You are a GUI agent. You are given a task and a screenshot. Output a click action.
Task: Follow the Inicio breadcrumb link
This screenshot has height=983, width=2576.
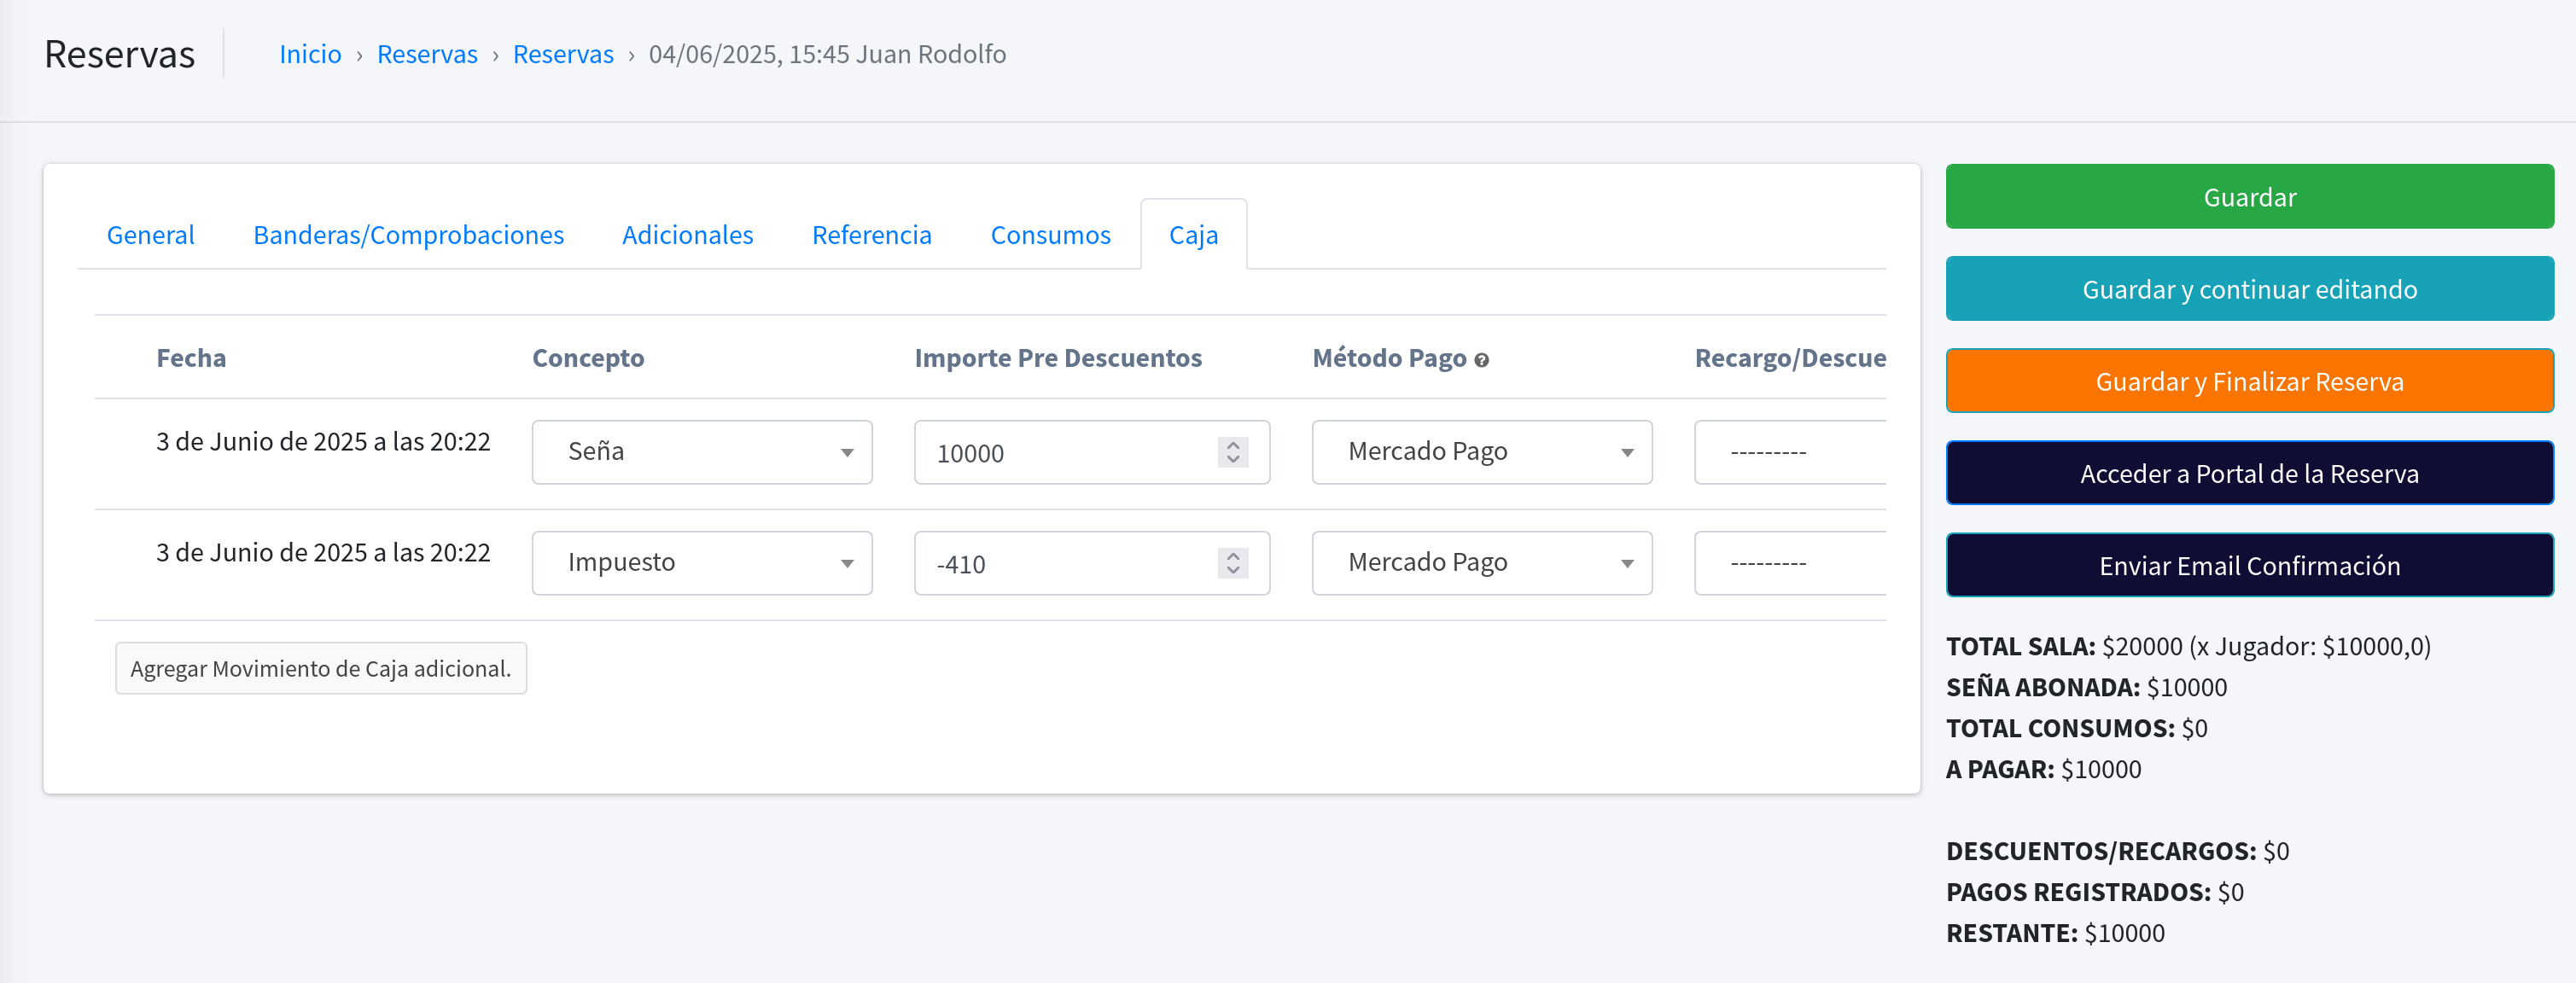tap(310, 54)
